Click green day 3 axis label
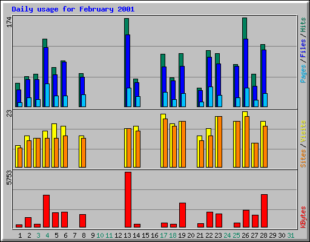The width and height of the screenshot is (310, 242). [38, 235]
